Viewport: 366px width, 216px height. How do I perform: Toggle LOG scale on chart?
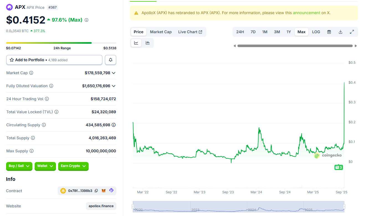[x=316, y=32]
